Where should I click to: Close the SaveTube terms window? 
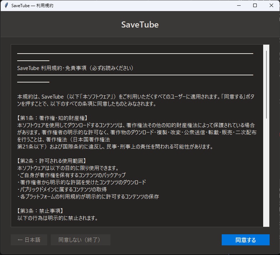[x=271, y=5]
